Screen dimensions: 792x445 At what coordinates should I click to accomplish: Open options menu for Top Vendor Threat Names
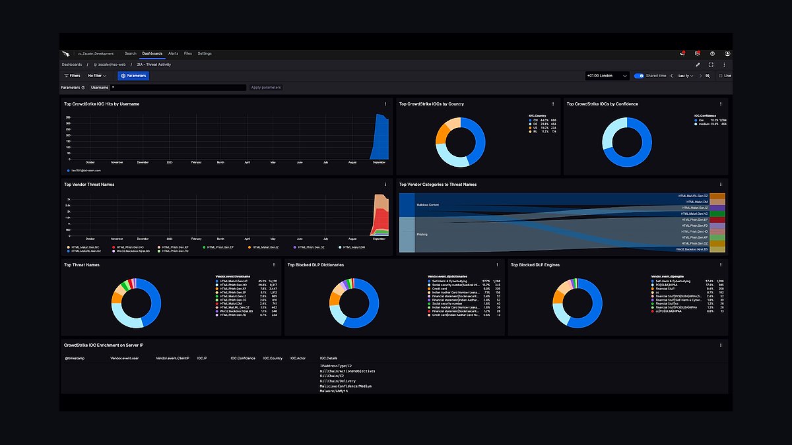click(385, 184)
